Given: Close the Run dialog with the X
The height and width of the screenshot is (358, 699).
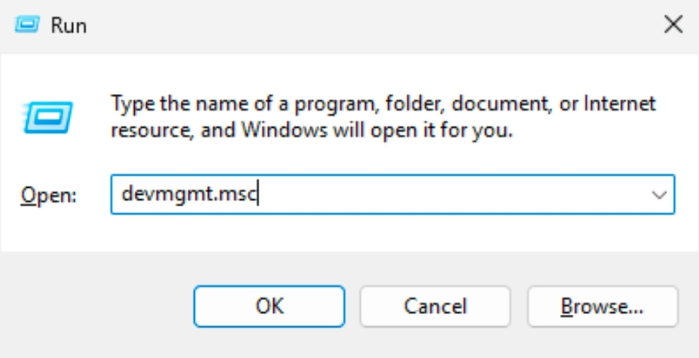Looking at the screenshot, I should 673,26.
